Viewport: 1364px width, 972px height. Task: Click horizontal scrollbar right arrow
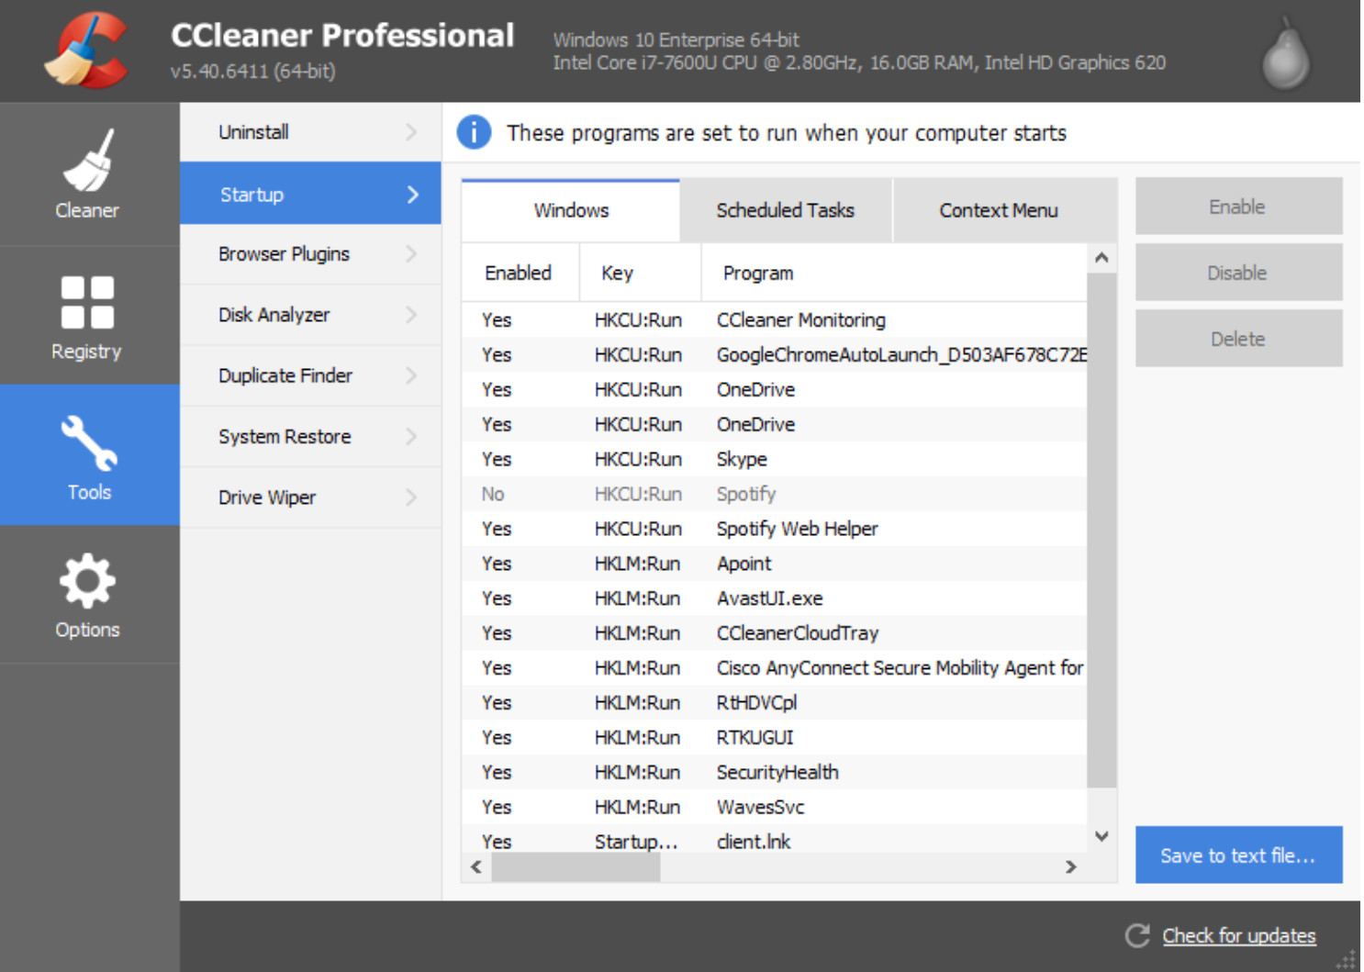click(x=1070, y=866)
